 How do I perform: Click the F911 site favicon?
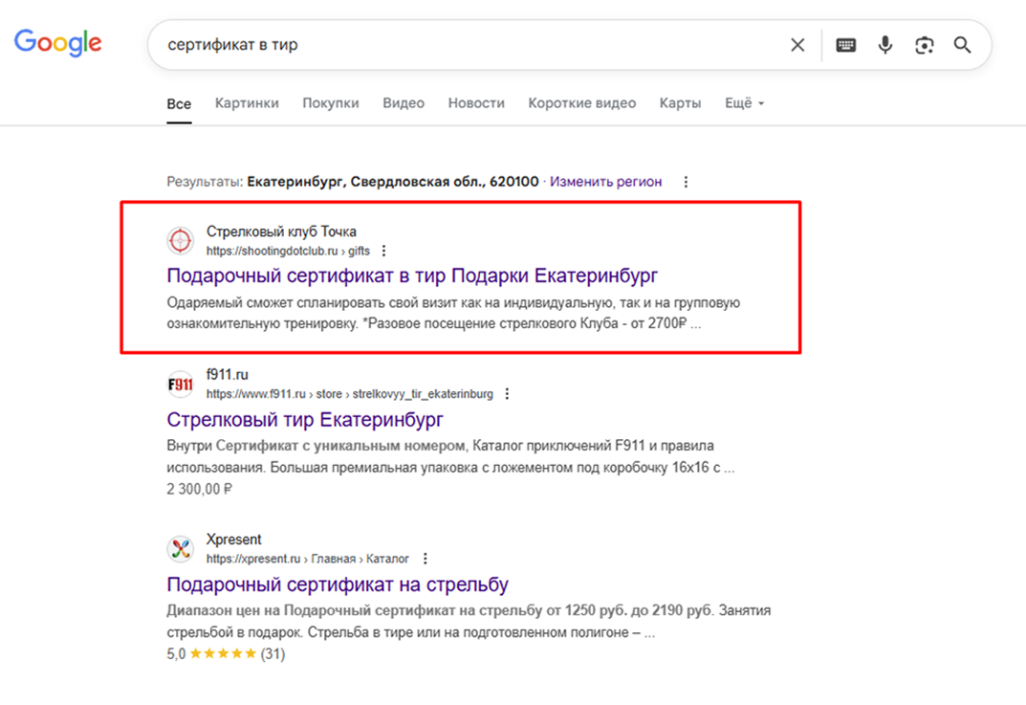180,385
